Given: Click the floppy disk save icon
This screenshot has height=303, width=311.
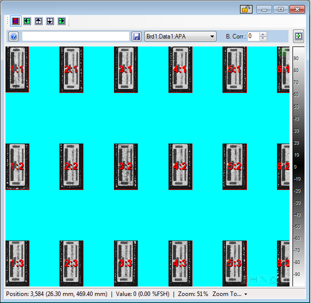Looking at the screenshot, I should (136, 36).
